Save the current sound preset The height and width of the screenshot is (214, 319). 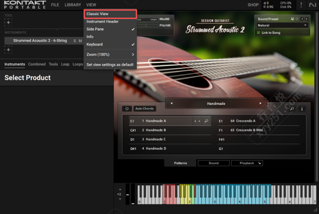tap(292, 19)
